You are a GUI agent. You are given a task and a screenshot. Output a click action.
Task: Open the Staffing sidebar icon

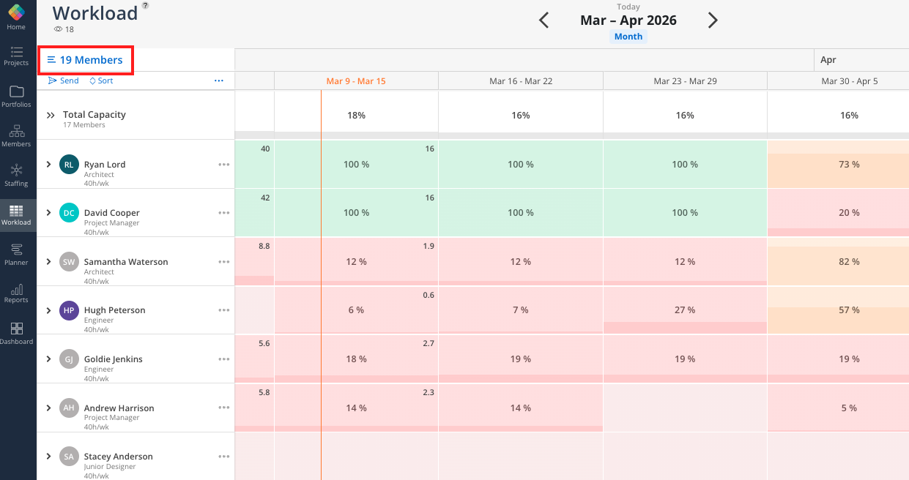point(16,175)
